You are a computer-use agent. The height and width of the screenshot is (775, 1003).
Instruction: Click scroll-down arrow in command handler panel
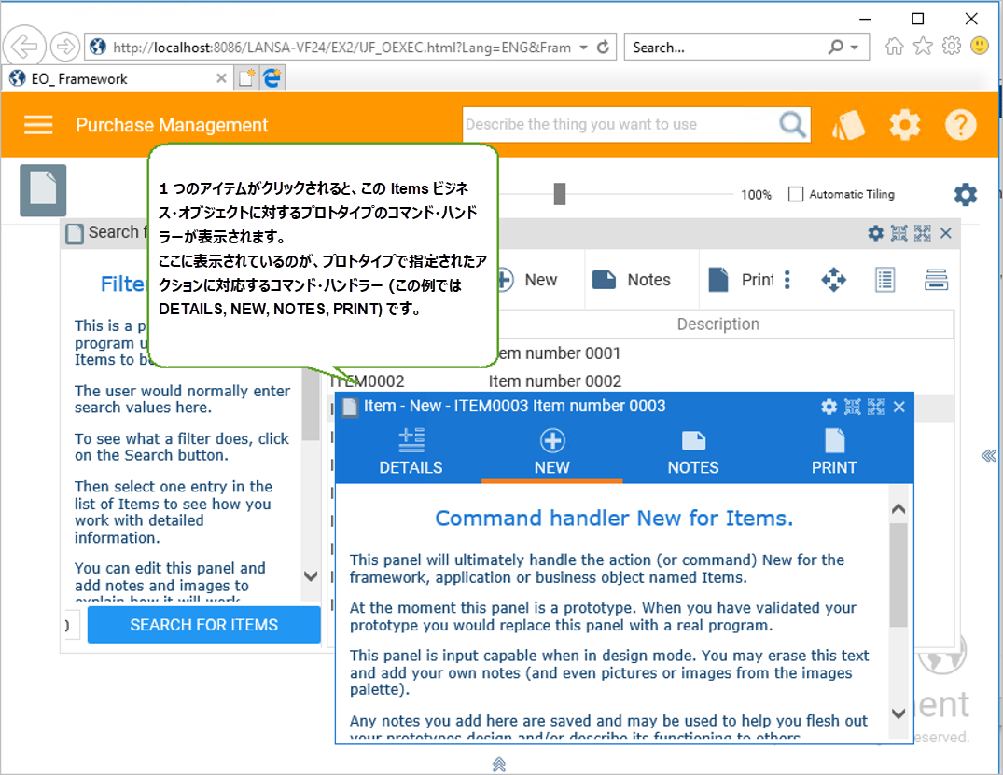pos(899,713)
